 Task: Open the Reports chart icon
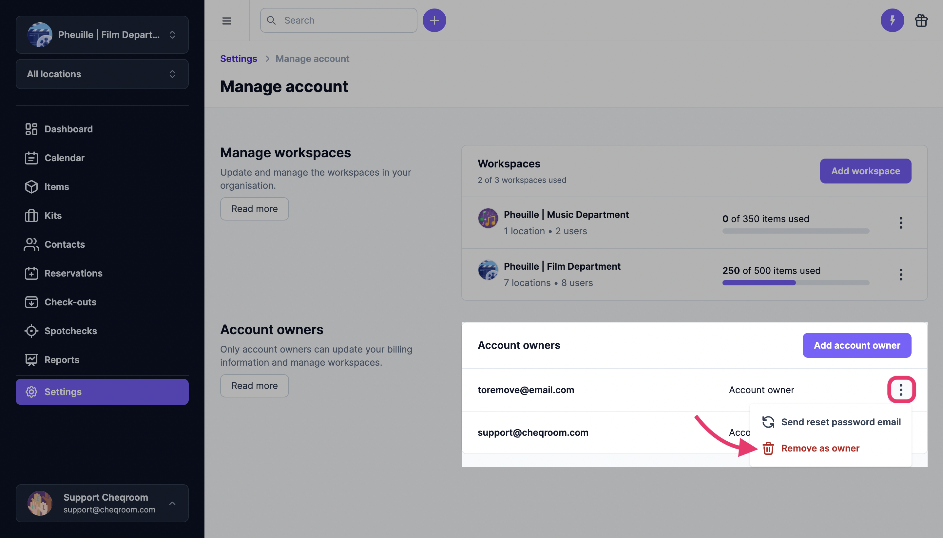point(31,359)
